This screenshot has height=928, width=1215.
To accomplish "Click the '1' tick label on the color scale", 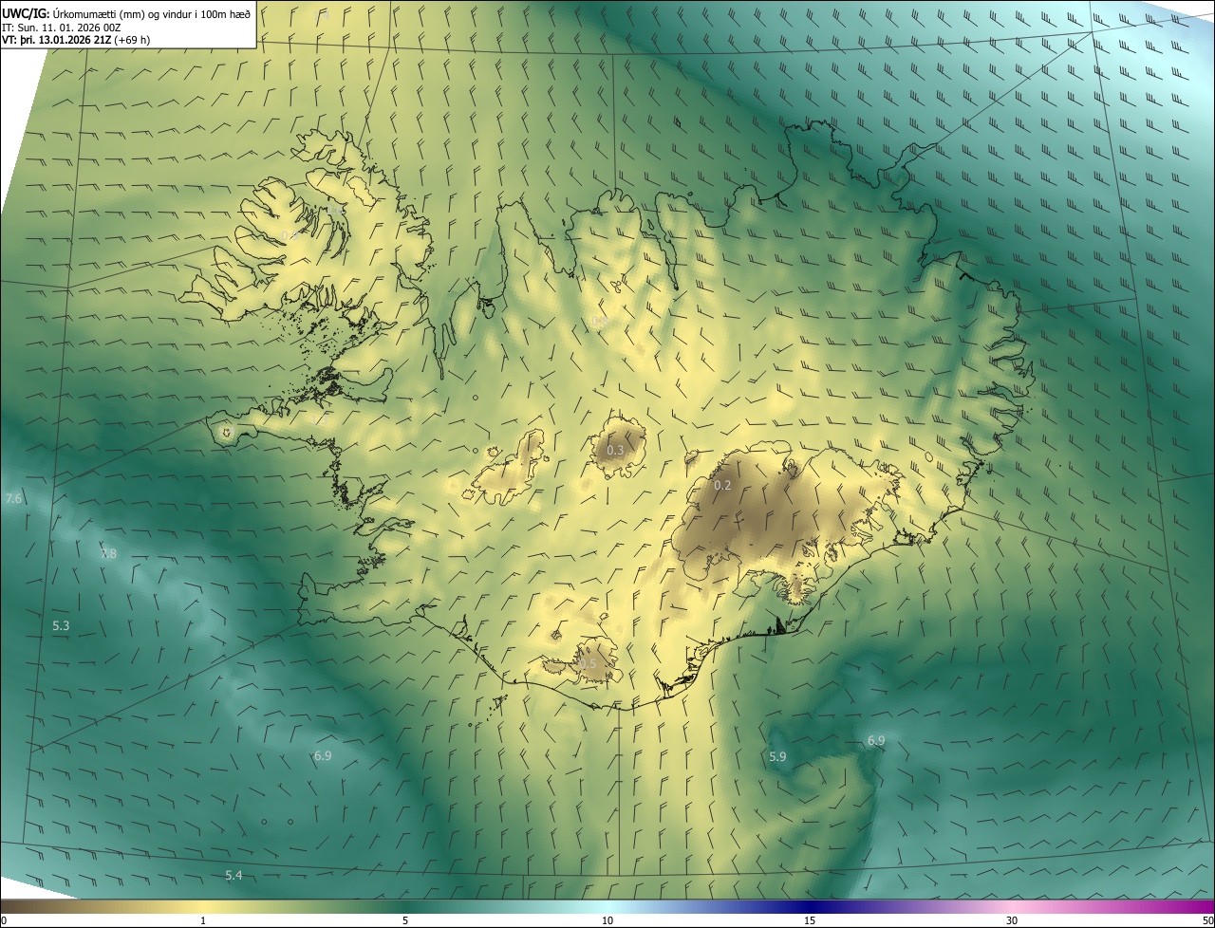I will (x=203, y=920).
